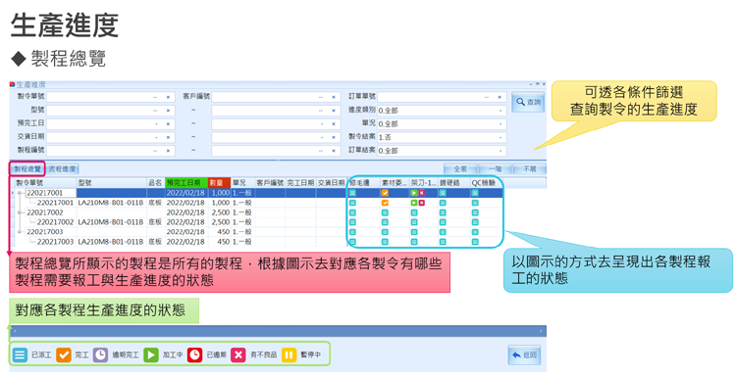Click the 不展 collapse-all button

(530, 169)
